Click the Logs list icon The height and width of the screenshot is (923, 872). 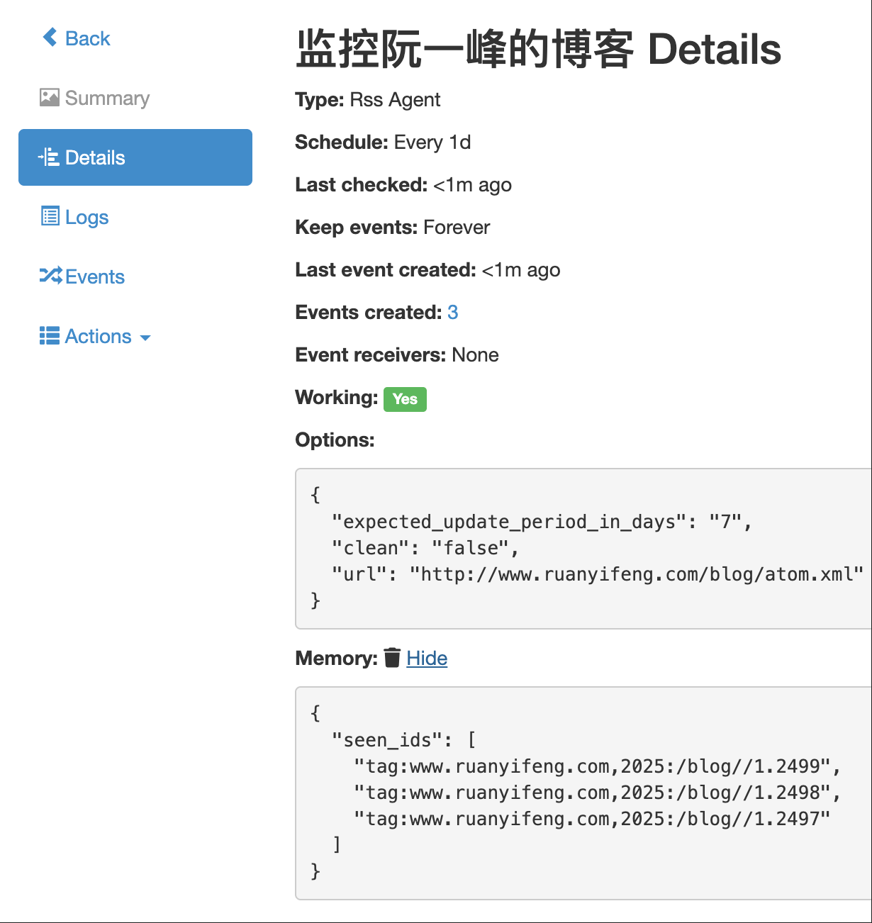[50, 216]
